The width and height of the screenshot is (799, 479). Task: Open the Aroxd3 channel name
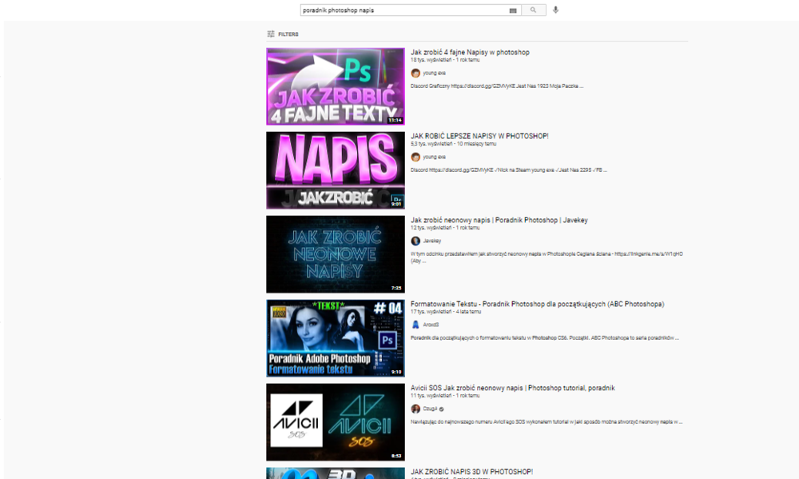tap(431, 325)
